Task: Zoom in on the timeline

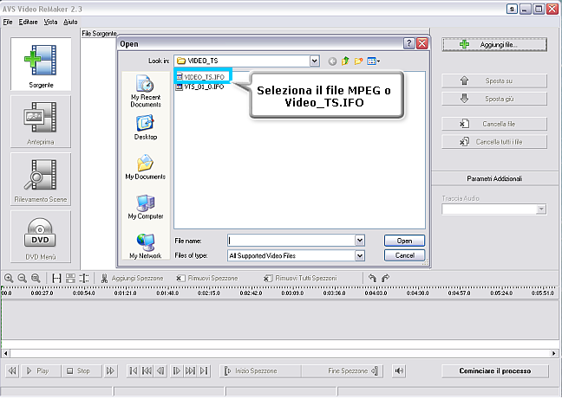Action: [x=9, y=278]
